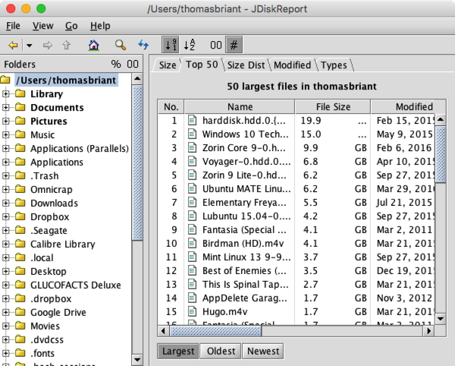Screen dimensions: 455x366
Task: Click the .dropbox folder icon
Action: pos(20,298)
